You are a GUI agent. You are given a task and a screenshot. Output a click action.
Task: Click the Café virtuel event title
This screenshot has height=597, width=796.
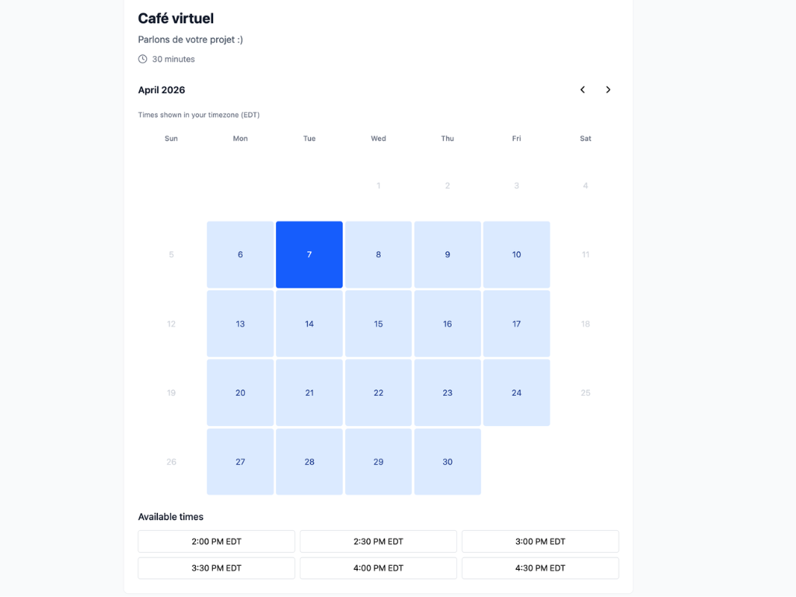coord(174,18)
